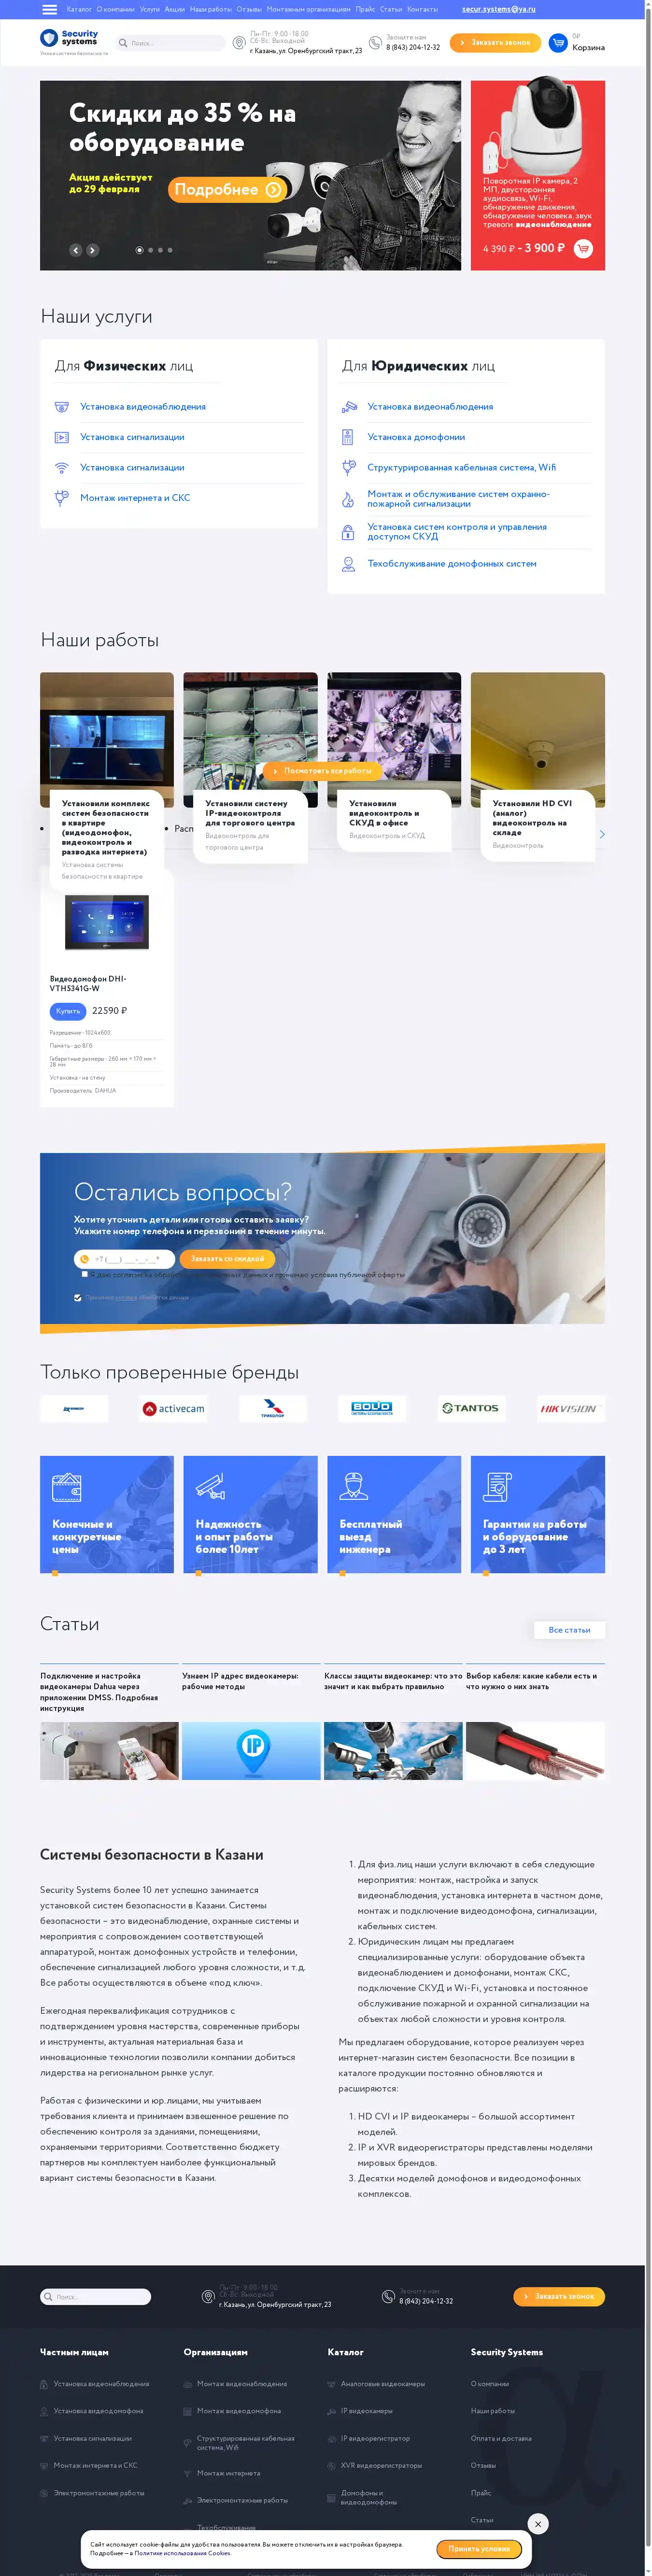Image resolution: width=652 pixels, height=2576 pixels.
Task: Check the personal data consent checkbox
Action: (85, 1274)
